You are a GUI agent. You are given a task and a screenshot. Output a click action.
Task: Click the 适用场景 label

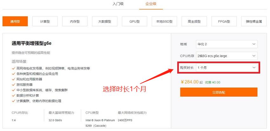click(x=19, y=61)
